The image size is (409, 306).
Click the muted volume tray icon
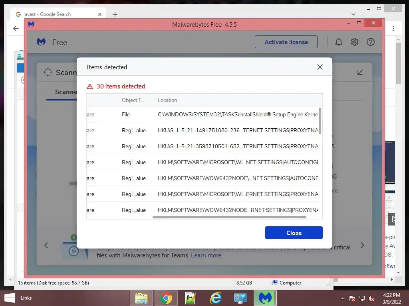[x=371, y=298]
